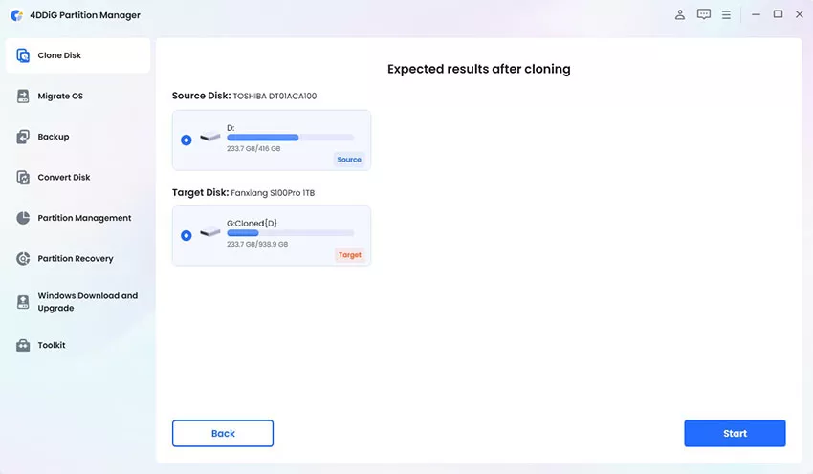
Task: Click the orange Target label badge
Action: tap(349, 255)
